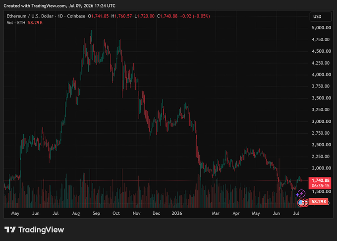Screen dimensions: 337x241
Task: Click the 2,500.00 price axis label
Action: 321,145
